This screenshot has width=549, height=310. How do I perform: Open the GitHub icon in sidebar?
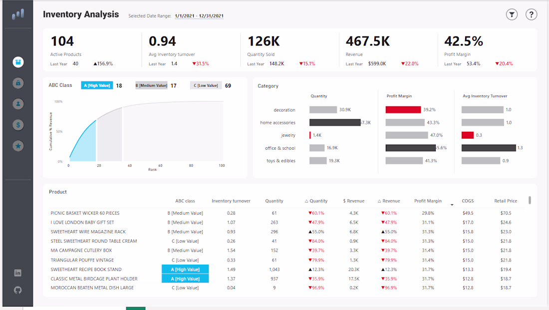pos(18,290)
